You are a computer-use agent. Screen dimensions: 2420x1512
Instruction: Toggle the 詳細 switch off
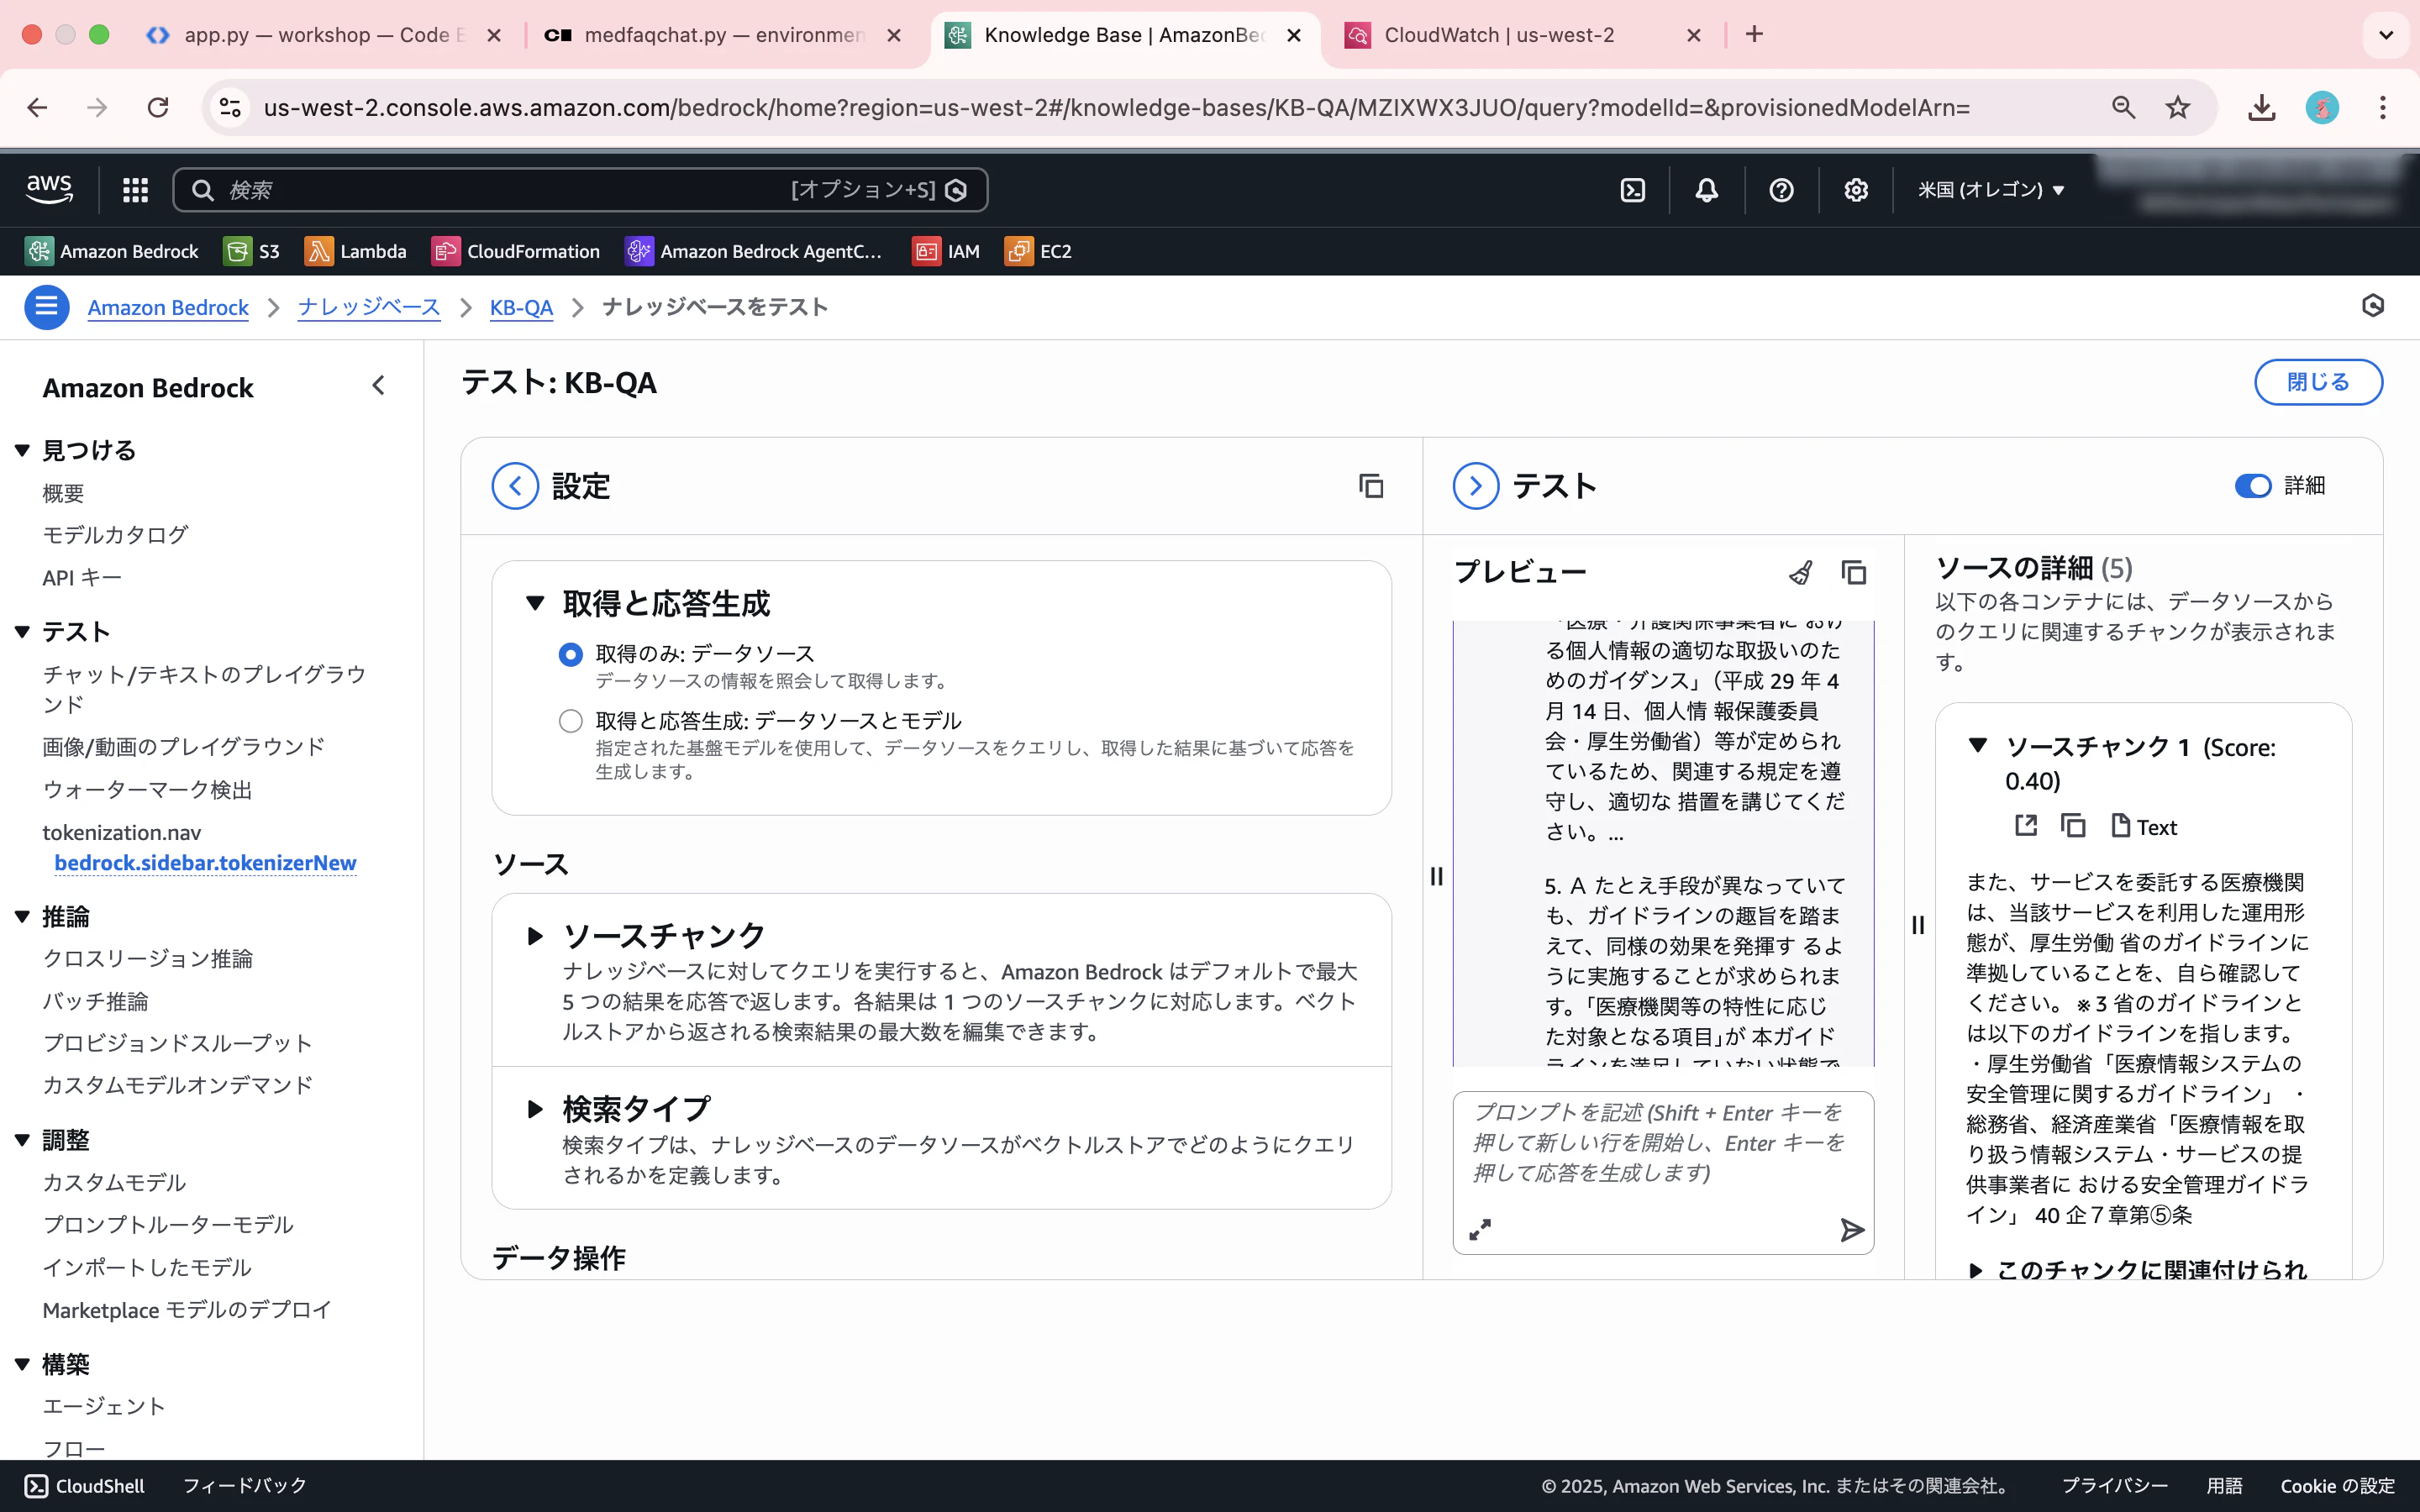click(2253, 486)
